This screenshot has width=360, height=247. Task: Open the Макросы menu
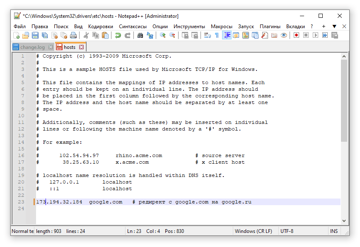(222, 27)
